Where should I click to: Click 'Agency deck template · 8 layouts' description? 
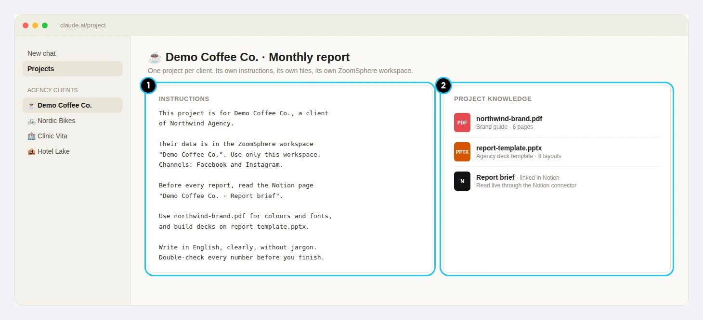click(x=519, y=156)
